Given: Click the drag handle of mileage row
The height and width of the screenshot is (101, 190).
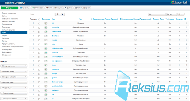Looking at the screenshot, I should (33, 73).
